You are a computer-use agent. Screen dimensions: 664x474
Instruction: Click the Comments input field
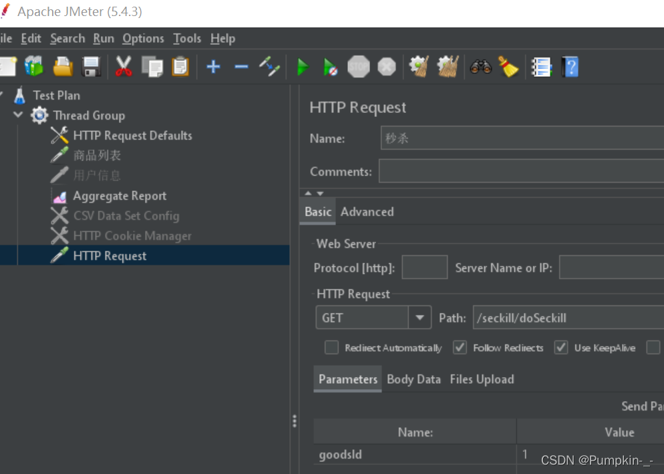point(521,171)
